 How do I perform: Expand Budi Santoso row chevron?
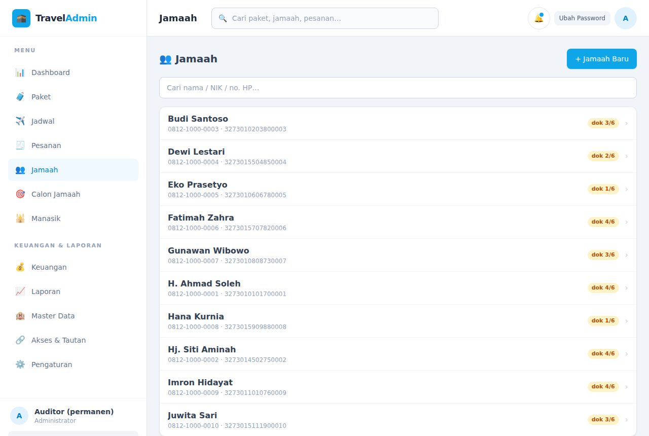(627, 123)
